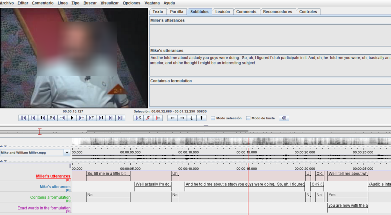Toggle the Modo de bucle checkbox
Viewport: 391px width, 215px height.
pyautogui.click(x=248, y=118)
